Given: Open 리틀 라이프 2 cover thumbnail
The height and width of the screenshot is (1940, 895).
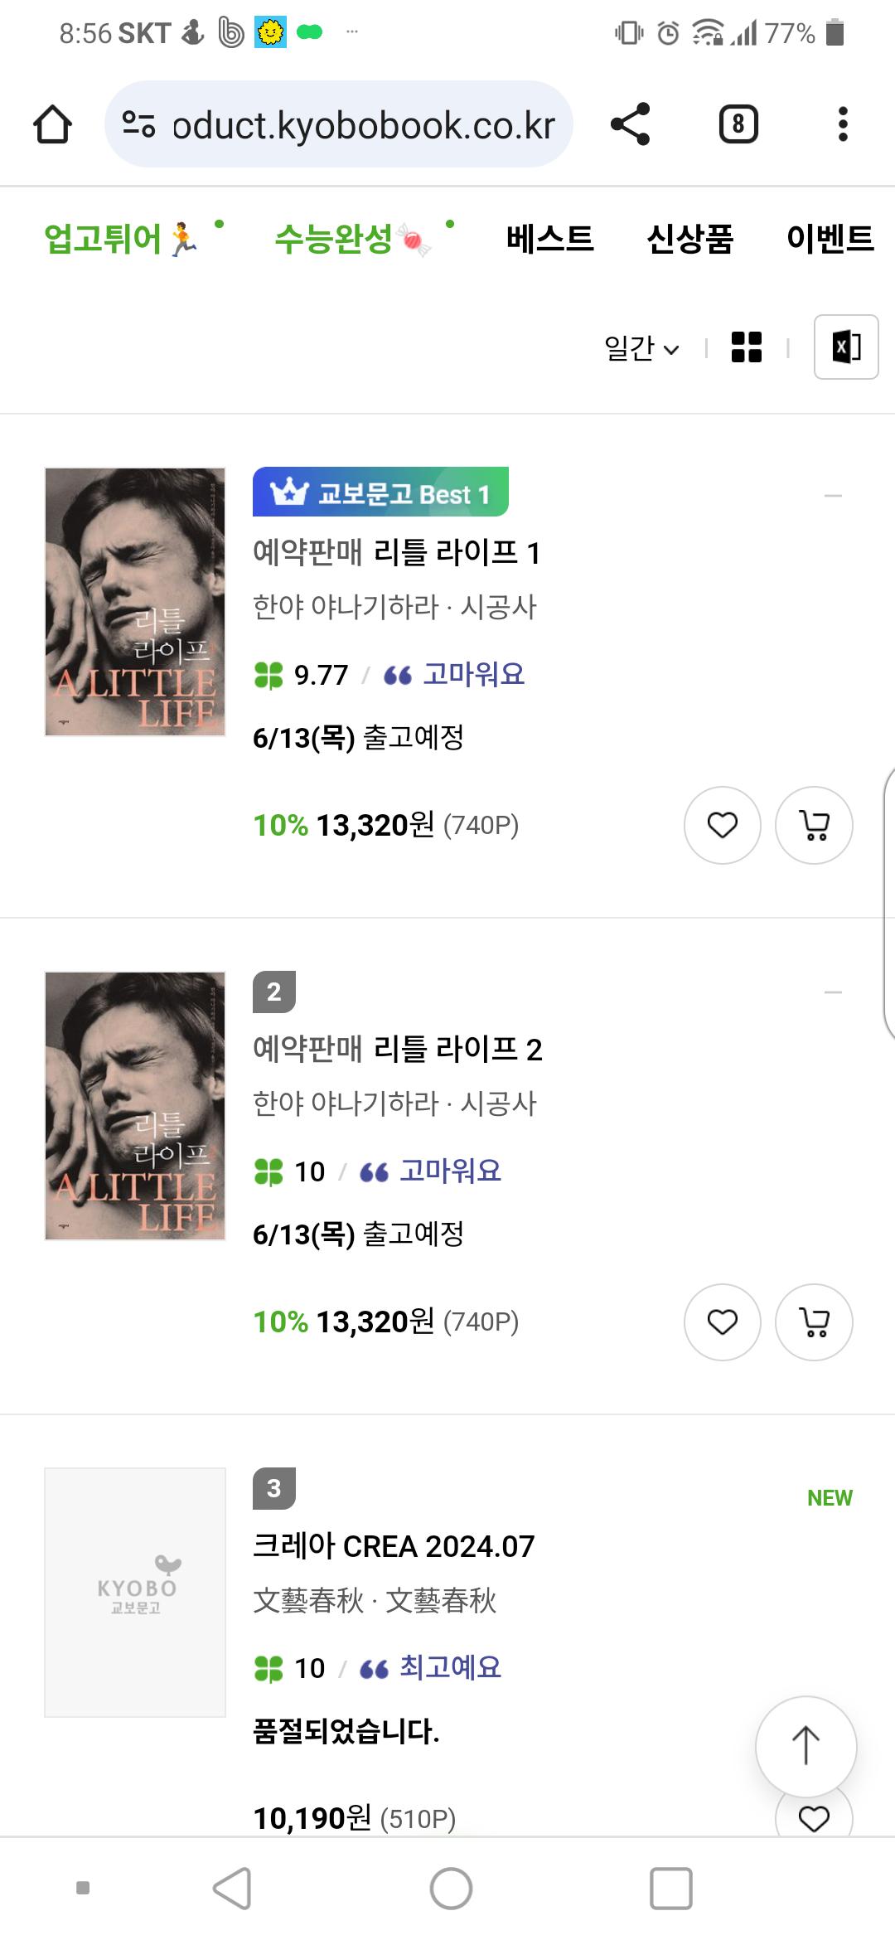Looking at the screenshot, I should [135, 1106].
